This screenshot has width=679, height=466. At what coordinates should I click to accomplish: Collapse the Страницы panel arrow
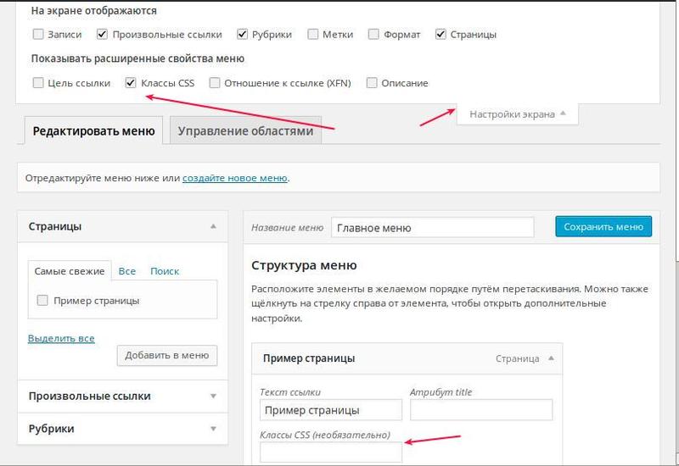click(213, 226)
